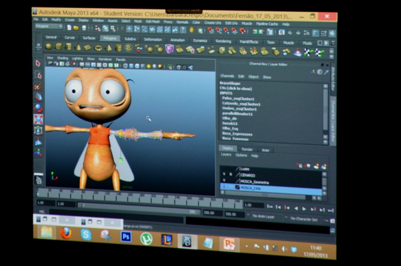Viewport: 401px width, 266px height.
Task: Launch Firefox from the taskbar
Action: click(x=65, y=233)
